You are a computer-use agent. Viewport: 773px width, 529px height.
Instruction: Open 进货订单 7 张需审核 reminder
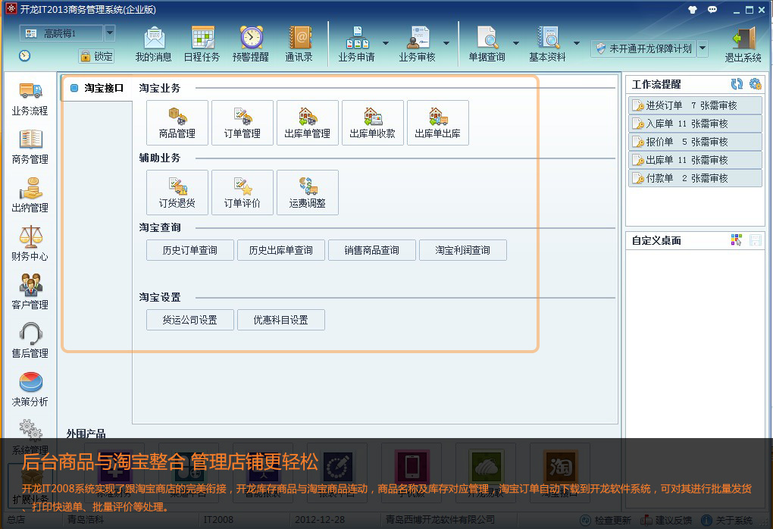pos(696,105)
